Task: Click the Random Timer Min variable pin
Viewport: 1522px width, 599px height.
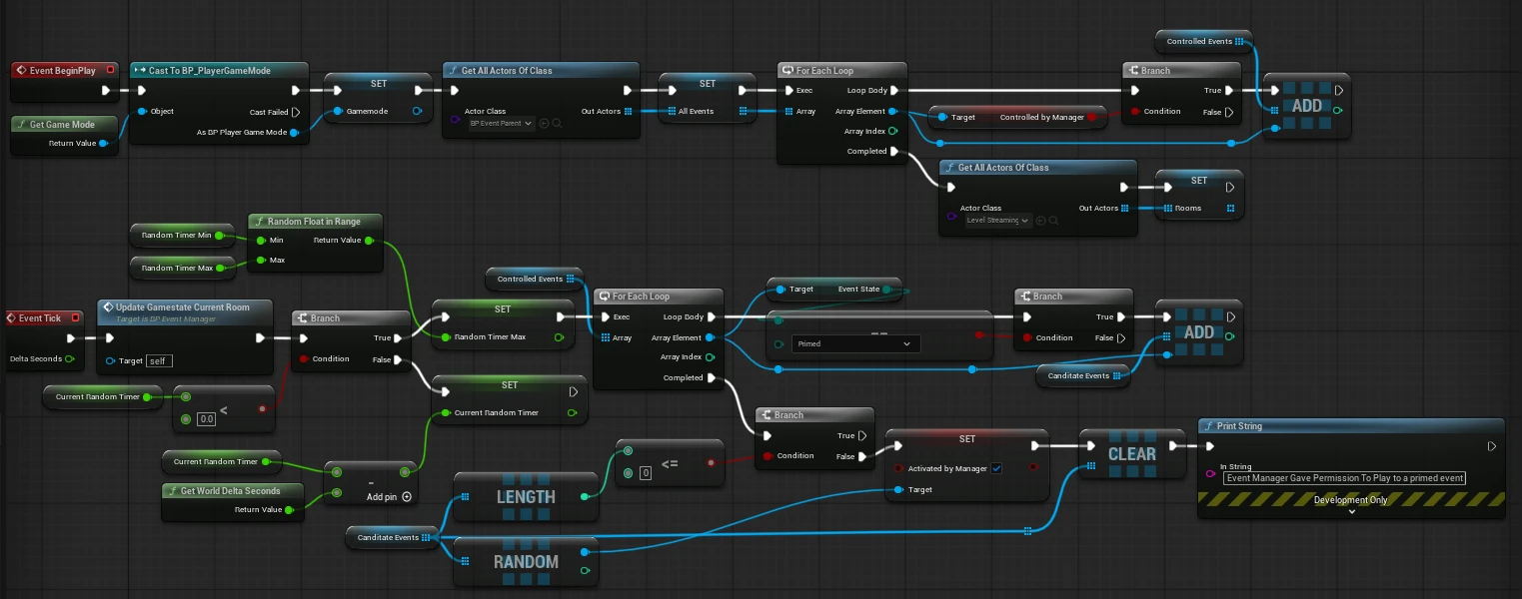Action: (x=219, y=236)
